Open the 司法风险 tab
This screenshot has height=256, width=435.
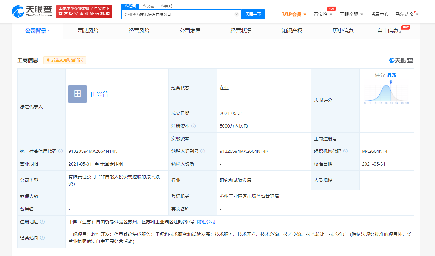point(88,31)
